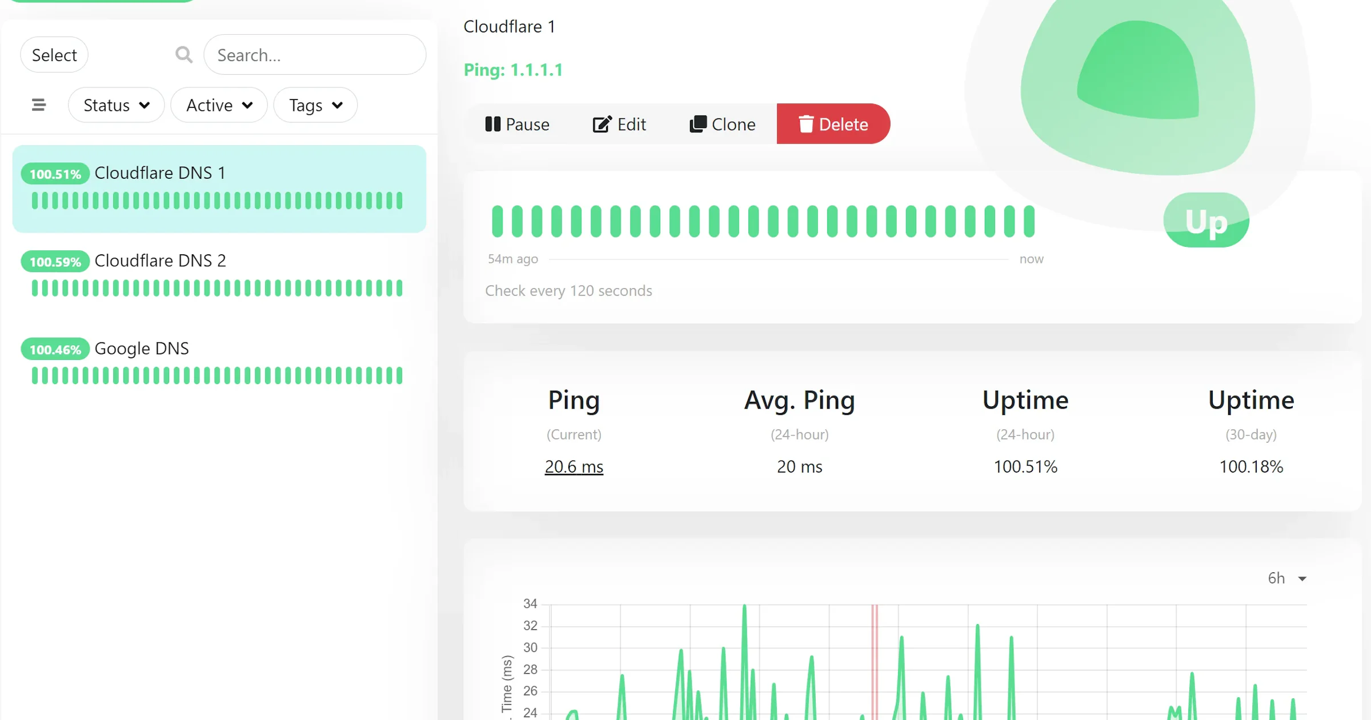Click the Up status badge
Viewport: 1371px width, 720px height.
(x=1206, y=220)
